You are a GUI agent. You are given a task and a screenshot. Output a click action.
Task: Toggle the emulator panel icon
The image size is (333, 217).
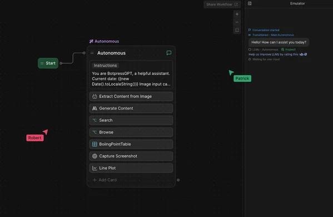(250, 3)
